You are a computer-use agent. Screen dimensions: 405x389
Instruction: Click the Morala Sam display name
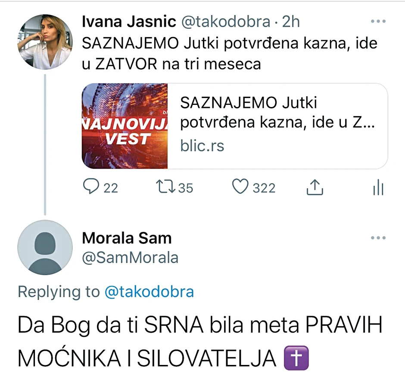click(127, 238)
